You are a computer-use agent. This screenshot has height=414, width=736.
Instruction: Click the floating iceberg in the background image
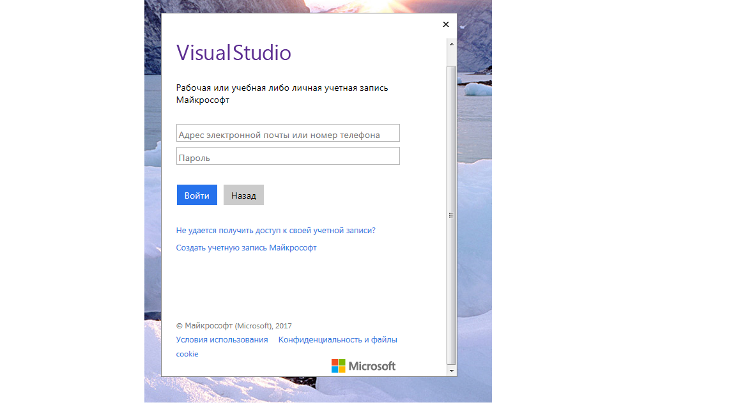click(478, 88)
